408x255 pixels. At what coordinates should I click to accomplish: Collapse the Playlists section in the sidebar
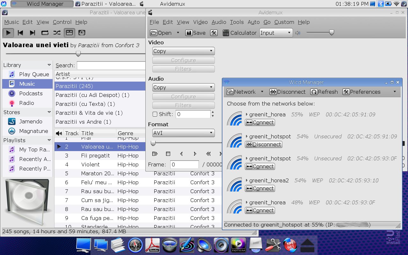point(49,140)
